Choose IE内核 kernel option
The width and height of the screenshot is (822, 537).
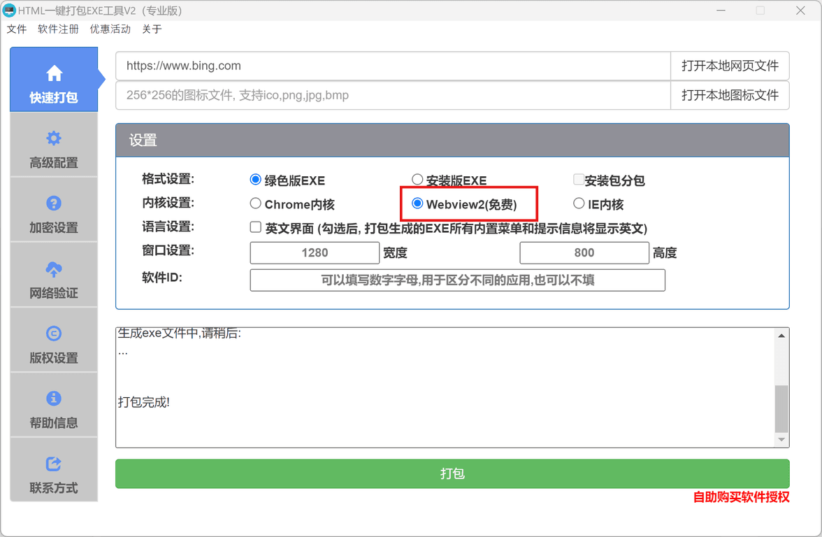(x=579, y=203)
